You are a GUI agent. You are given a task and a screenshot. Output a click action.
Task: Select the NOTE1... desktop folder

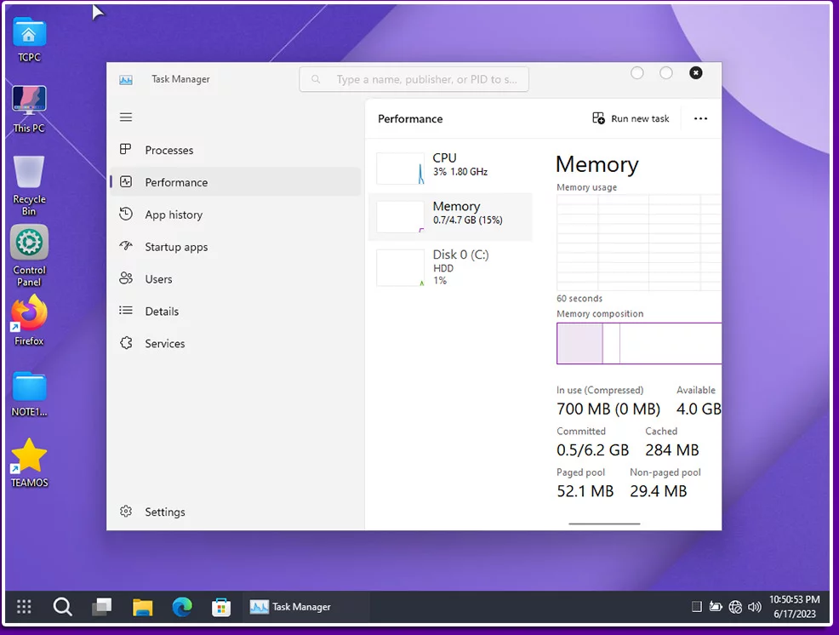pos(29,394)
